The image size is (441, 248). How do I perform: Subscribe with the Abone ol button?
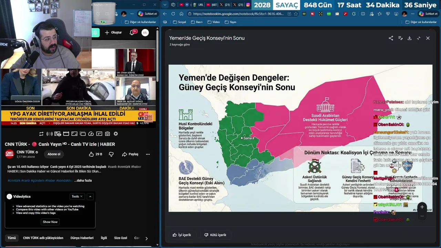[x=54, y=154]
